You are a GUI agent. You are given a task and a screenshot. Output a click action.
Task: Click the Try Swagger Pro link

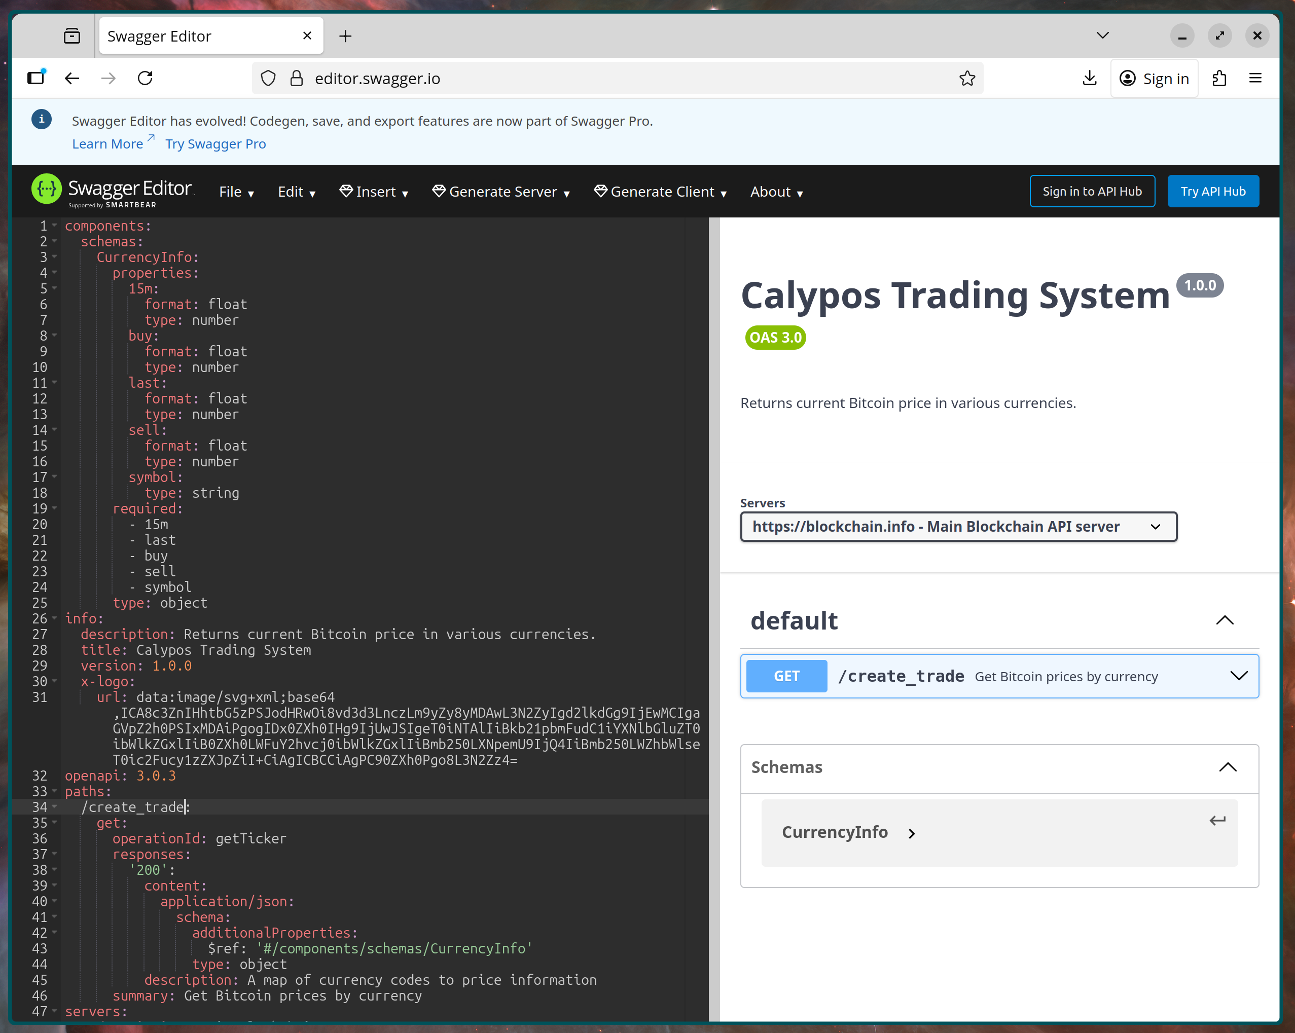pyautogui.click(x=215, y=143)
